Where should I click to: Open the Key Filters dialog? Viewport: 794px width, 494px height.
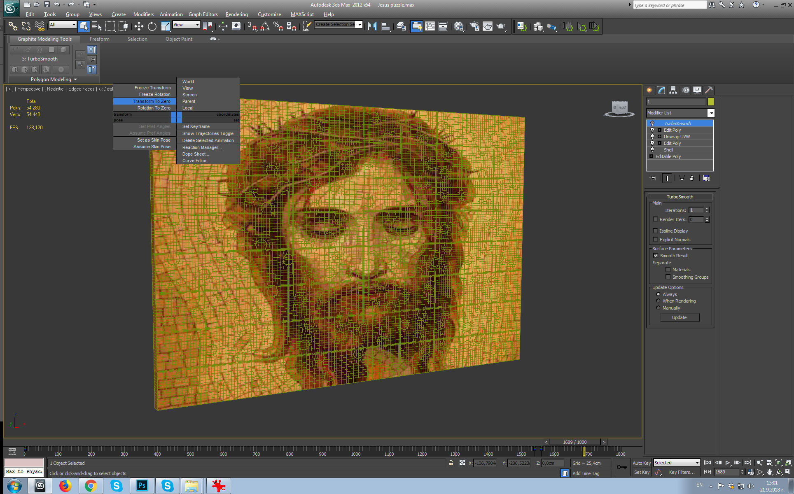[682, 472]
